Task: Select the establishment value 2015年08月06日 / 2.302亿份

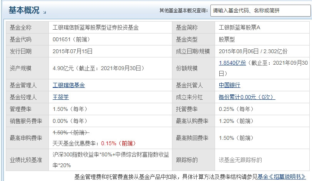Action: pos(253,51)
